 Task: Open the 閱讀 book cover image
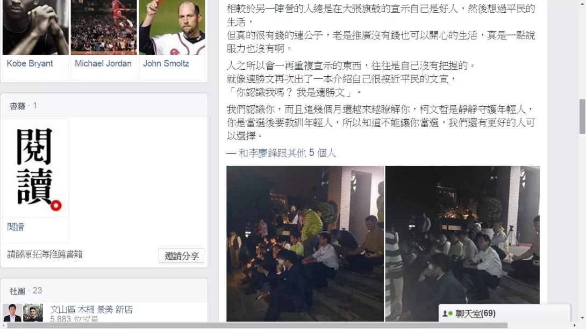coord(35,168)
